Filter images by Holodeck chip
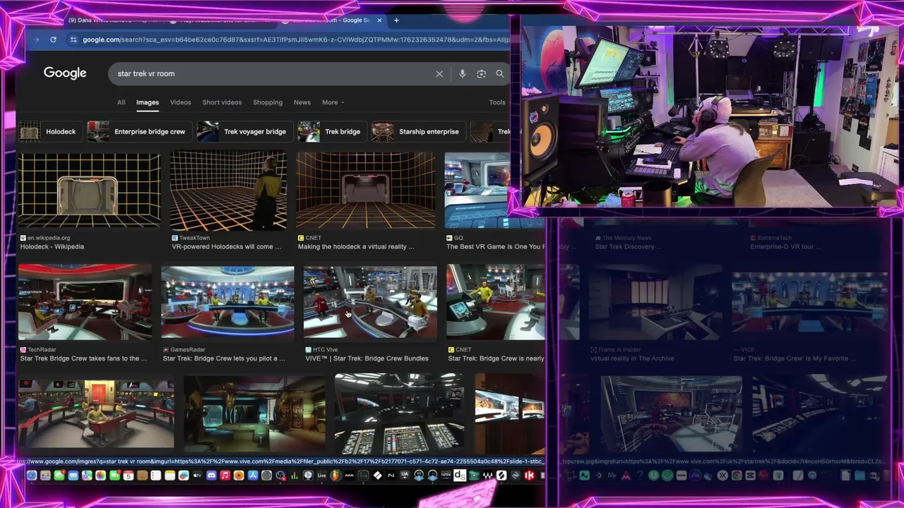This screenshot has height=508, width=904. 49,131
